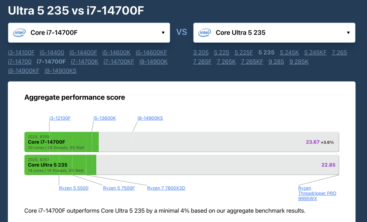Viewport: 367px width, 222px height.
Task: Click the i3-12100F chart marker label
Action: [x=60, y=118]
